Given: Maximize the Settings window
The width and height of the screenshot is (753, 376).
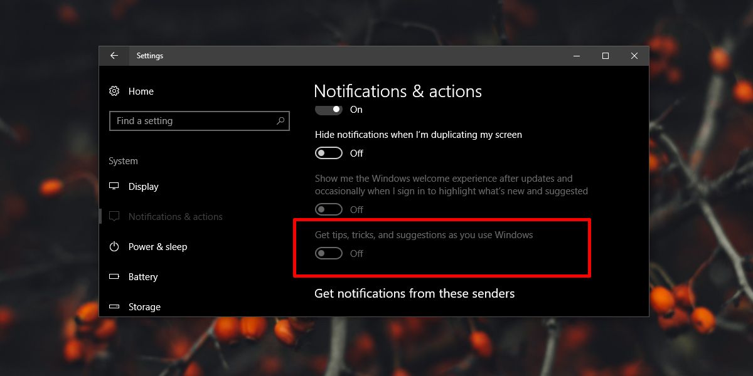Looking at the screenshot, I should [x=606, y=56].
